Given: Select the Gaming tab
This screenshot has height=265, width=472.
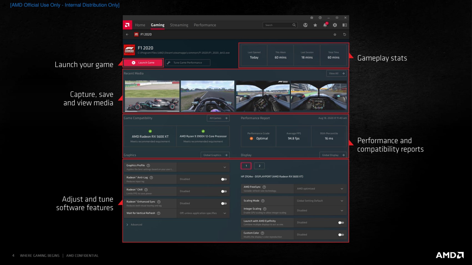Looking at the screenshot, I should [x=158, y=25].
